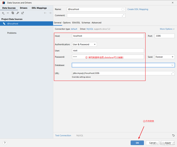Click the add data source plus icon
177x147 pixels.
[x=3, y=13]
